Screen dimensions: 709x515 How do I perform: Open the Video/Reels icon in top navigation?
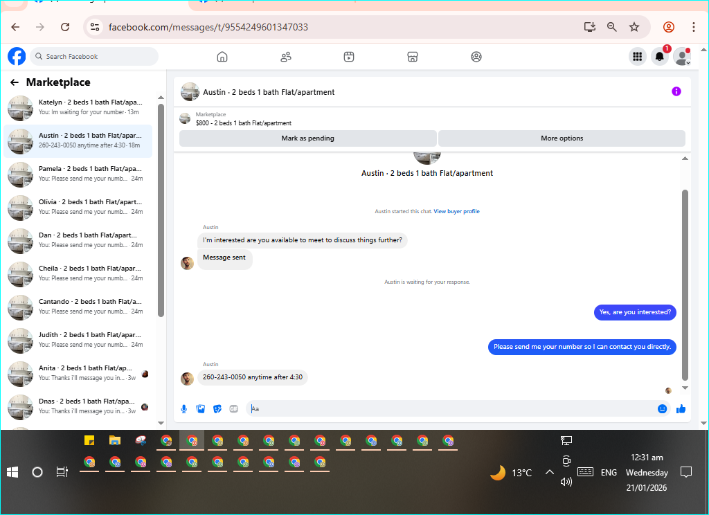click(x=349, y=57)
